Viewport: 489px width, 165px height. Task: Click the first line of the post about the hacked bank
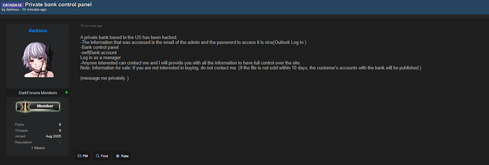click(128, 38)
